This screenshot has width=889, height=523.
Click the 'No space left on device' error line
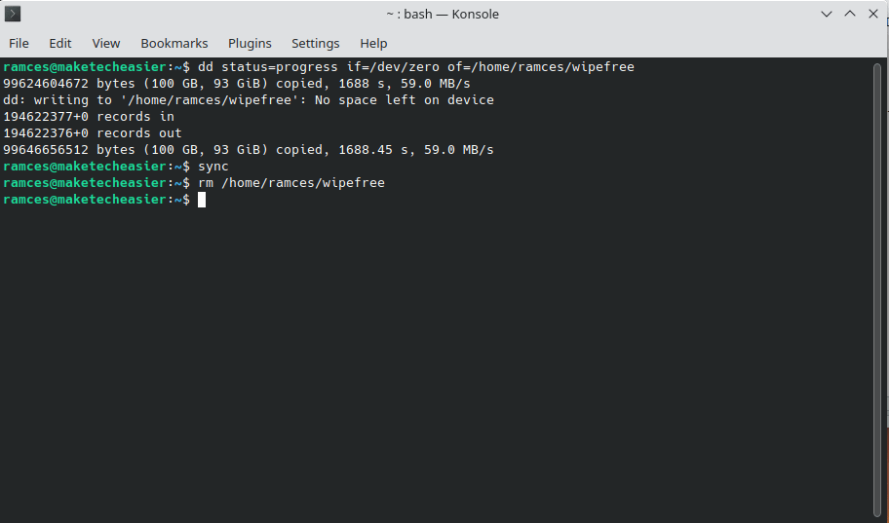coord(249,100)
